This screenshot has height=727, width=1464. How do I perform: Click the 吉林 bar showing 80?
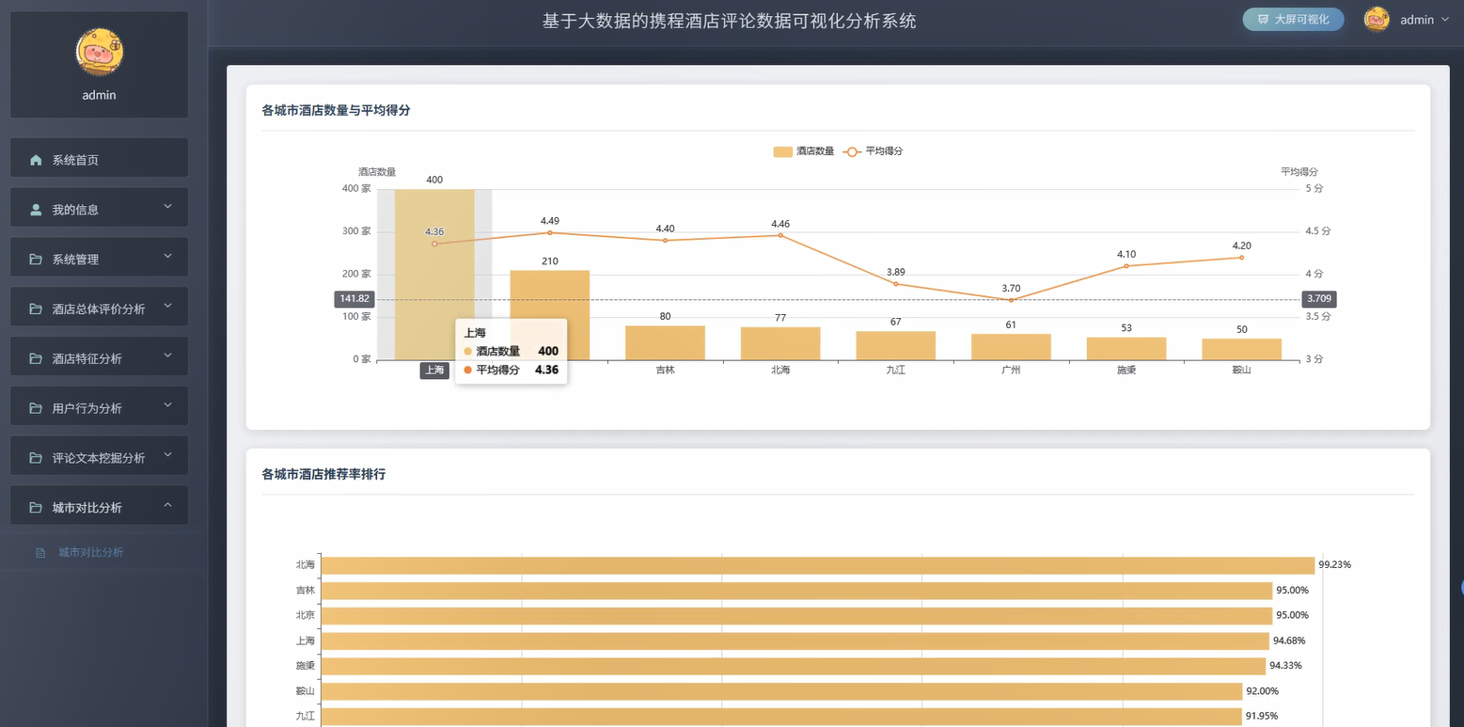click(665, 343)
